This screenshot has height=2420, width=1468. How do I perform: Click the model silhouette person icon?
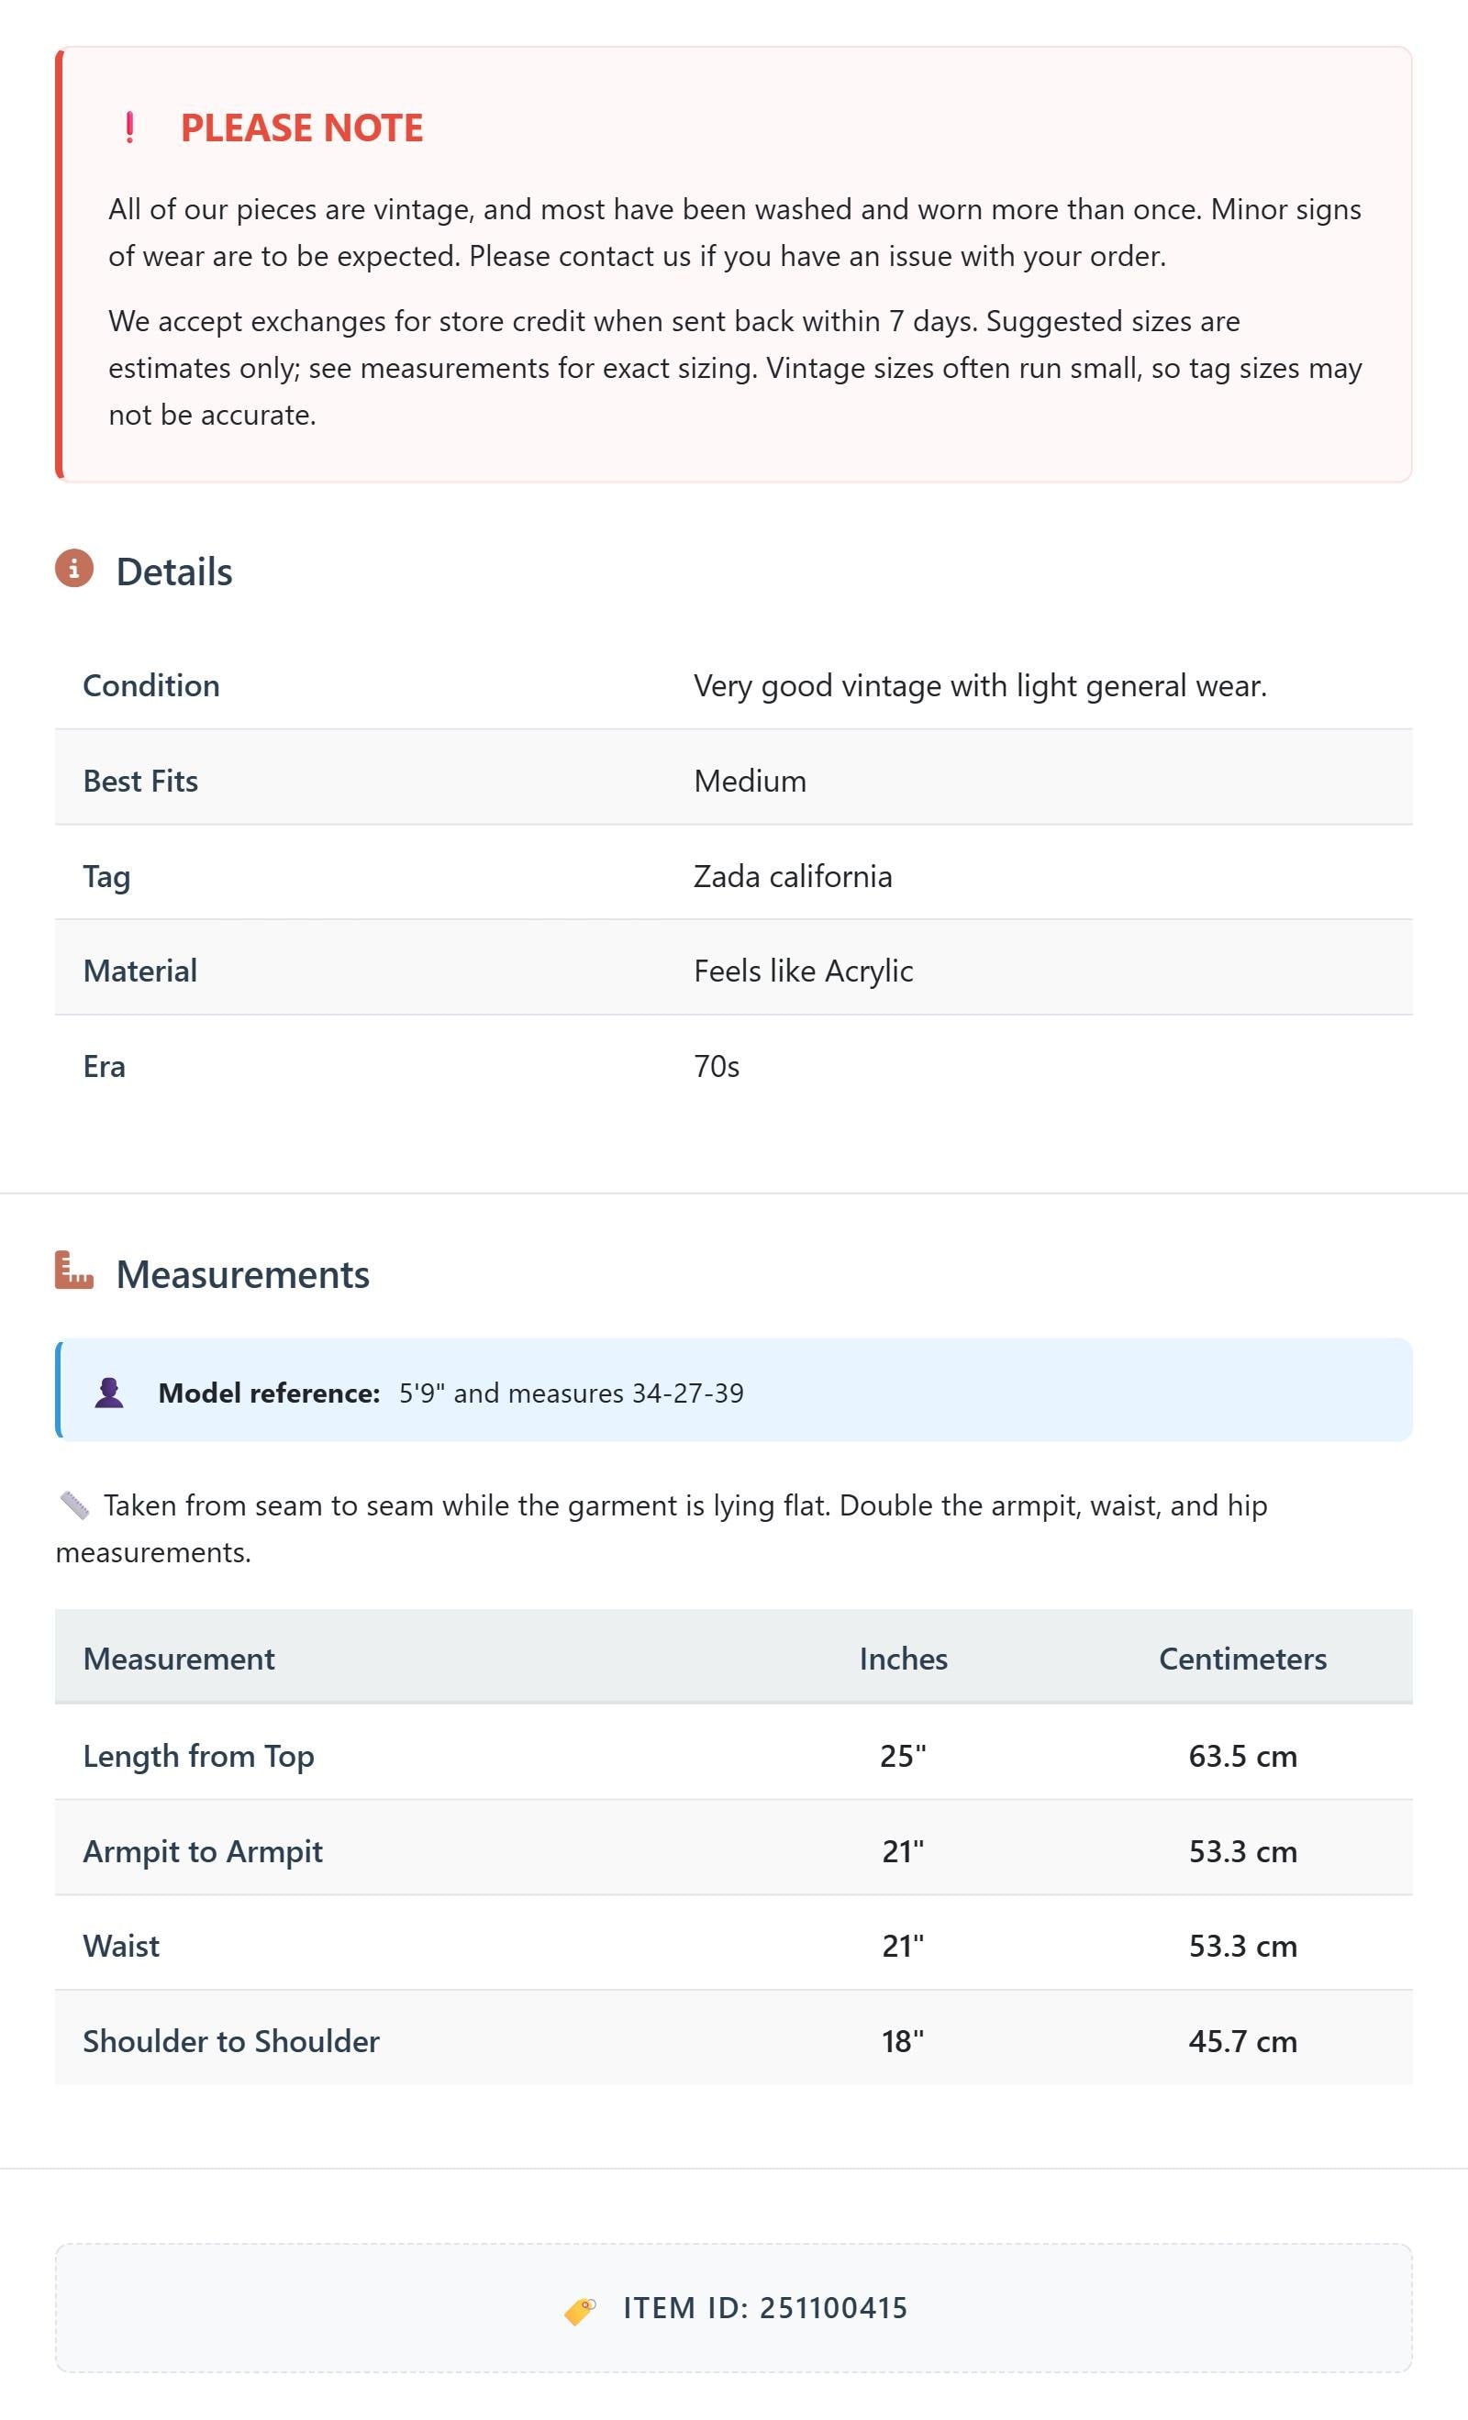coord(109,1393)
